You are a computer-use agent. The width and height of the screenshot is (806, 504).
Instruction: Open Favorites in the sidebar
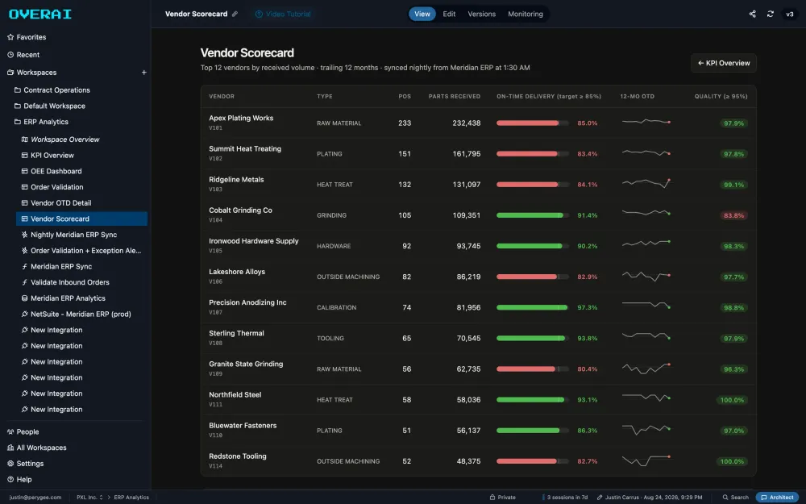(27, 37)
